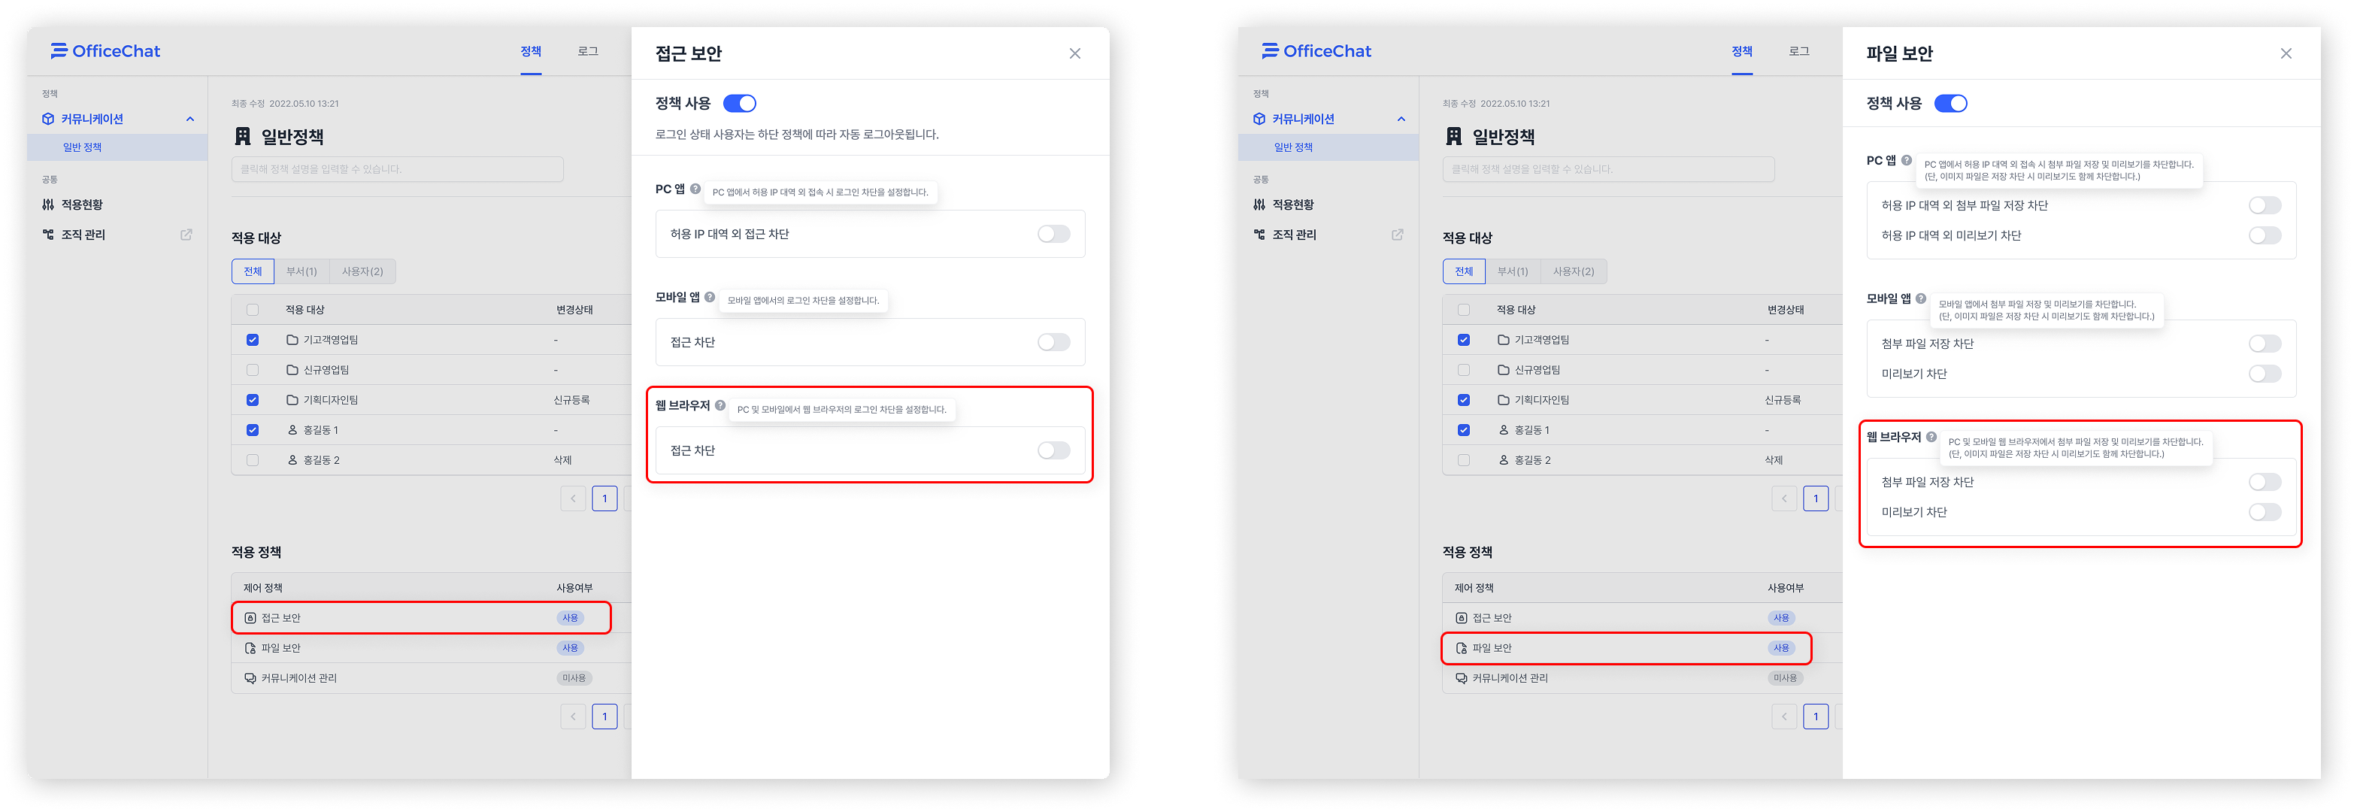The image size is (2354, 812).
Task: Select 사용자(2) tab in 파일 보안 screenshot
Action: point(1573,271)
